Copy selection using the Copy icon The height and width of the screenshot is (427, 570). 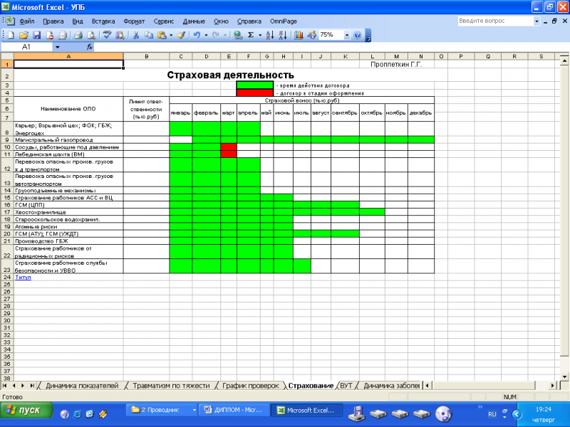point(149,35)
